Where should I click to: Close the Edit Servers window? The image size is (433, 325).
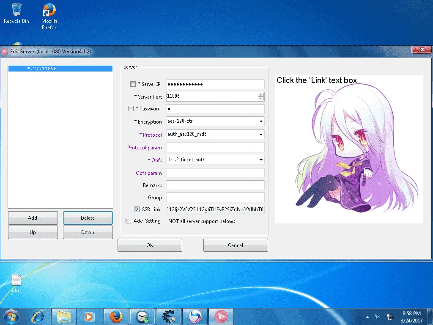422,50
